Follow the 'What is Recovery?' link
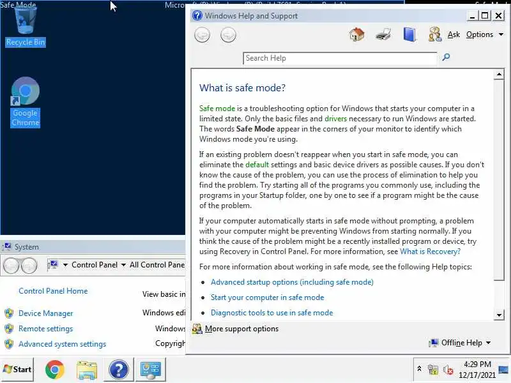Image resolution: width=511 pixels, height=383 pixels. point(430,252)
